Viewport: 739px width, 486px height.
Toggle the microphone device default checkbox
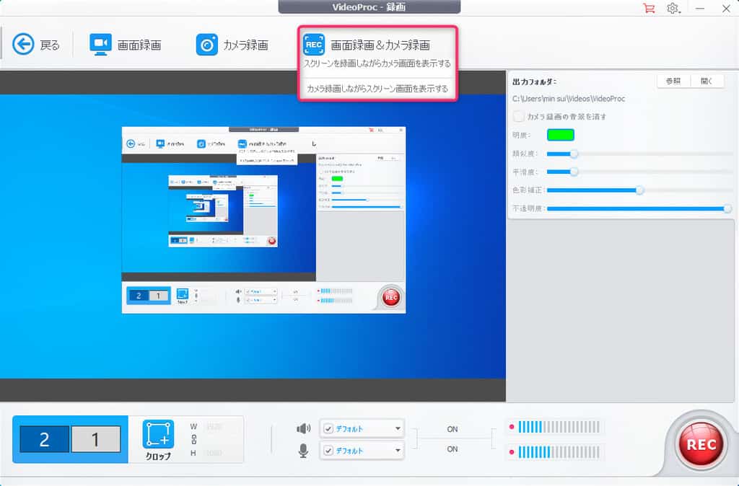pos(328,451)
